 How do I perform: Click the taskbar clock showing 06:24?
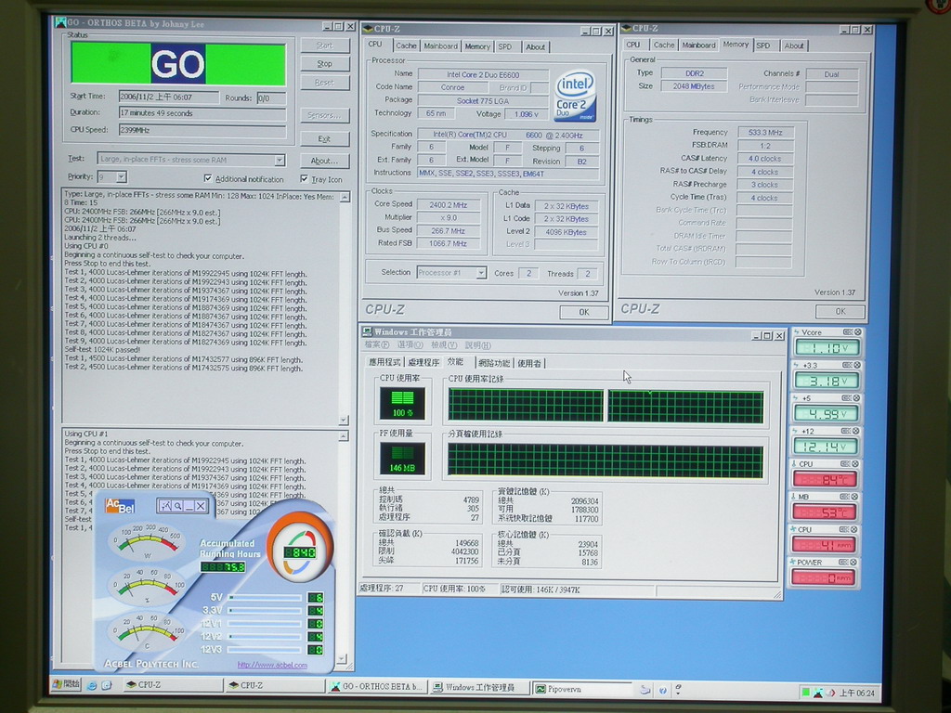coord(857,693)
